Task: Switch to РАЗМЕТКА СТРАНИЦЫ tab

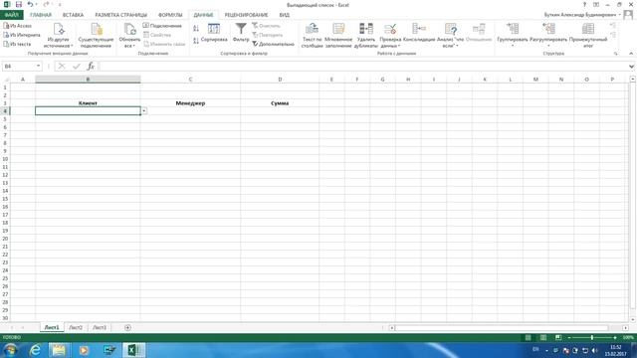Action: (121, 15)
